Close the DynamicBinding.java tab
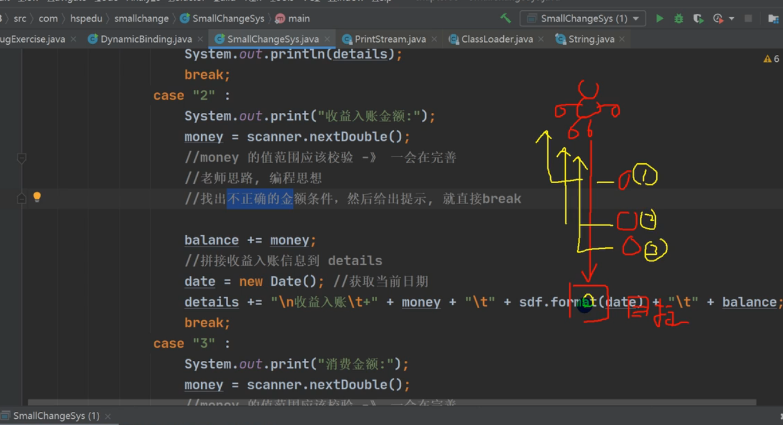Image resolution: width=783 pixels, height=425 pixels. click(x=200, y=39)
